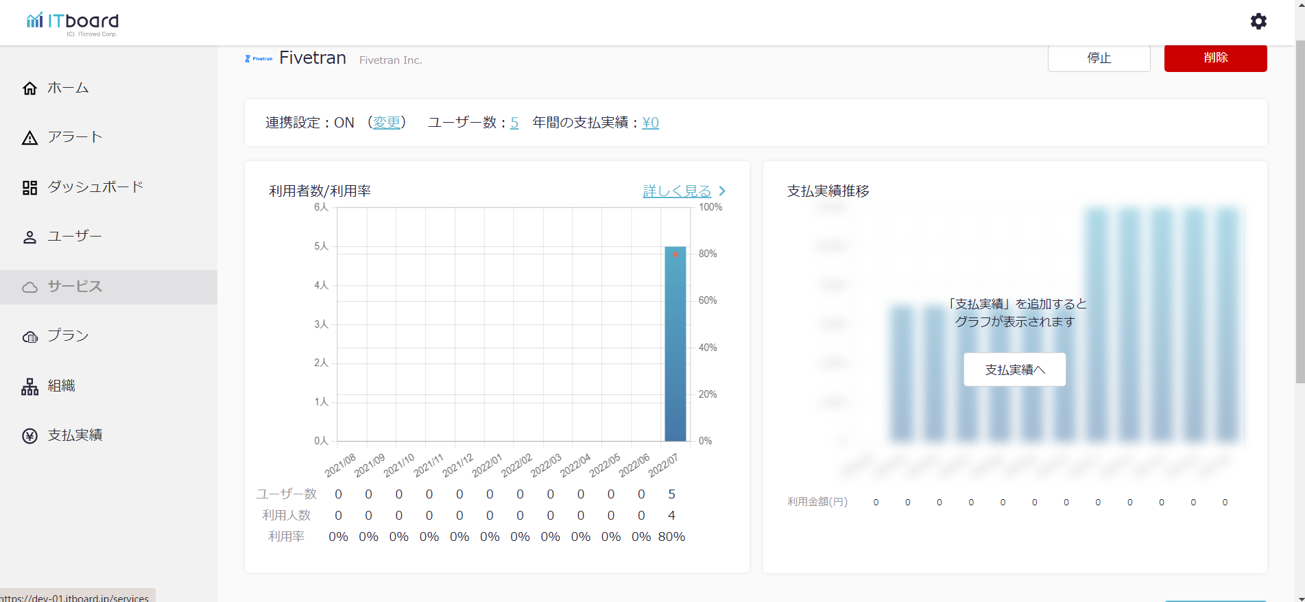This screenshot has width=1305, height=602.
Task: Click the 変更 link for integration setting
Action: pyautogui.click(x=387, y=123)
